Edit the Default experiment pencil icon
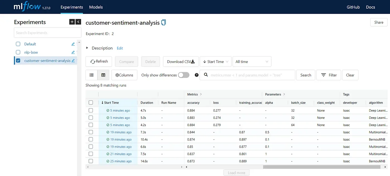This screenshot has height=176, width=390. [73, 44]
